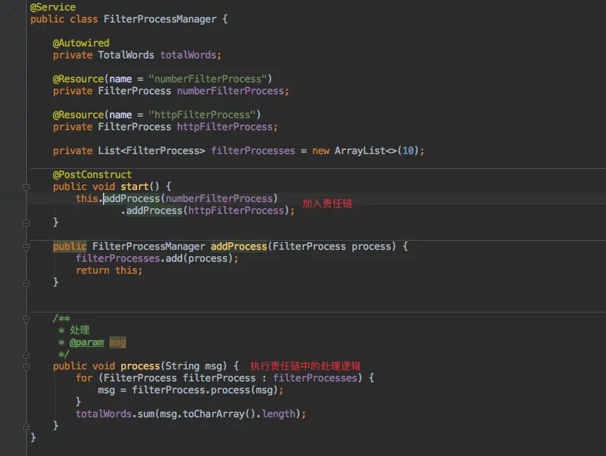This screenshot has width=606, height=456.
Task: Click highlighted msg after @param in Javadoc
Action: 118,342
